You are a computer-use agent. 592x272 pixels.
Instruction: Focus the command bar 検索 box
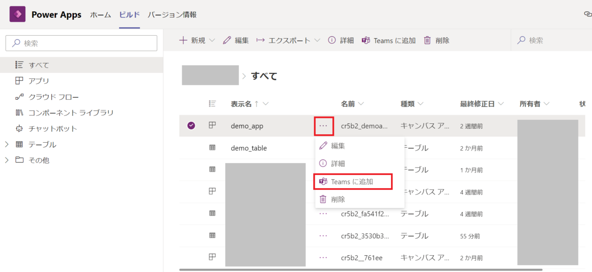[551, 40]
